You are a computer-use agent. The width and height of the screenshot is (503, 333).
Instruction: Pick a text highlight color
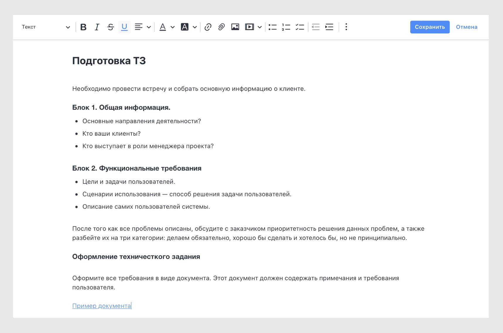[185, 27]
